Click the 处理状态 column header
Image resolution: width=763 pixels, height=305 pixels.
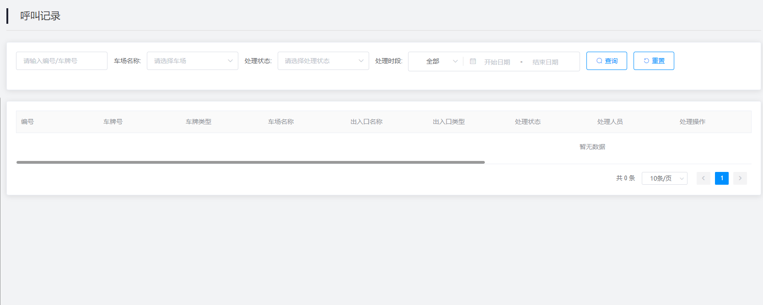click(x=528, y=122)
